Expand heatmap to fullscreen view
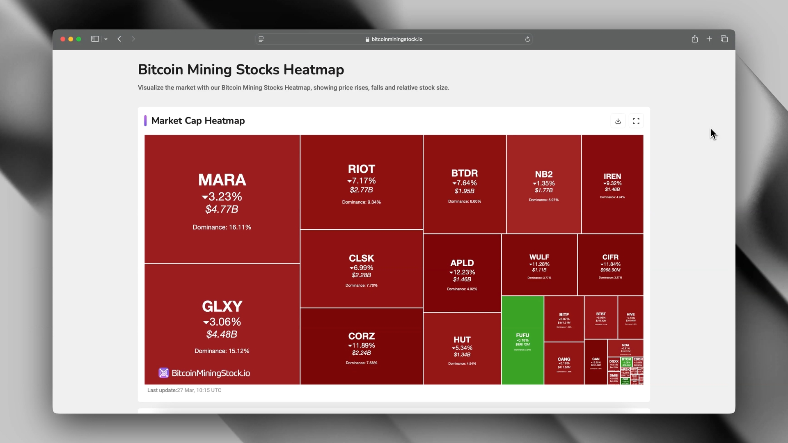This screenshot has height=443, width=788. 636,121
